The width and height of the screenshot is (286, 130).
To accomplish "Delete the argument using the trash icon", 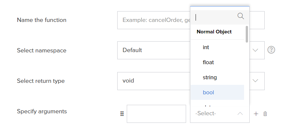I will pos(265,114).
